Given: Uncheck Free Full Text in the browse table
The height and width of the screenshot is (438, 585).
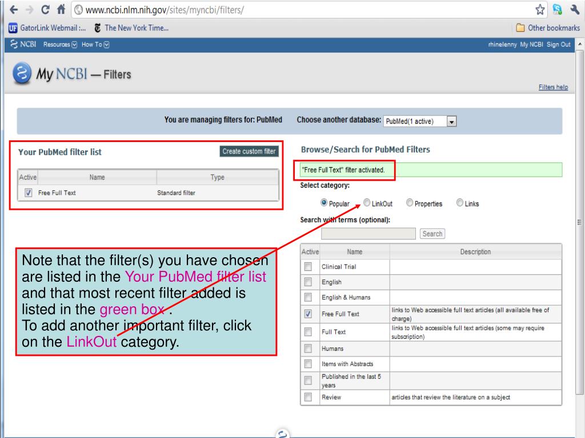Looking at the screenshot, I should click(x=308, y=314).
